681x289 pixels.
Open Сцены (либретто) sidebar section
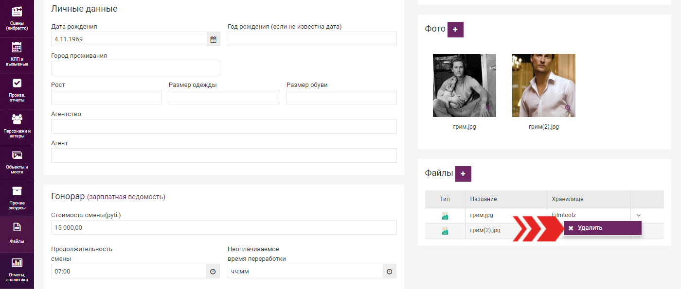(17, 18)
